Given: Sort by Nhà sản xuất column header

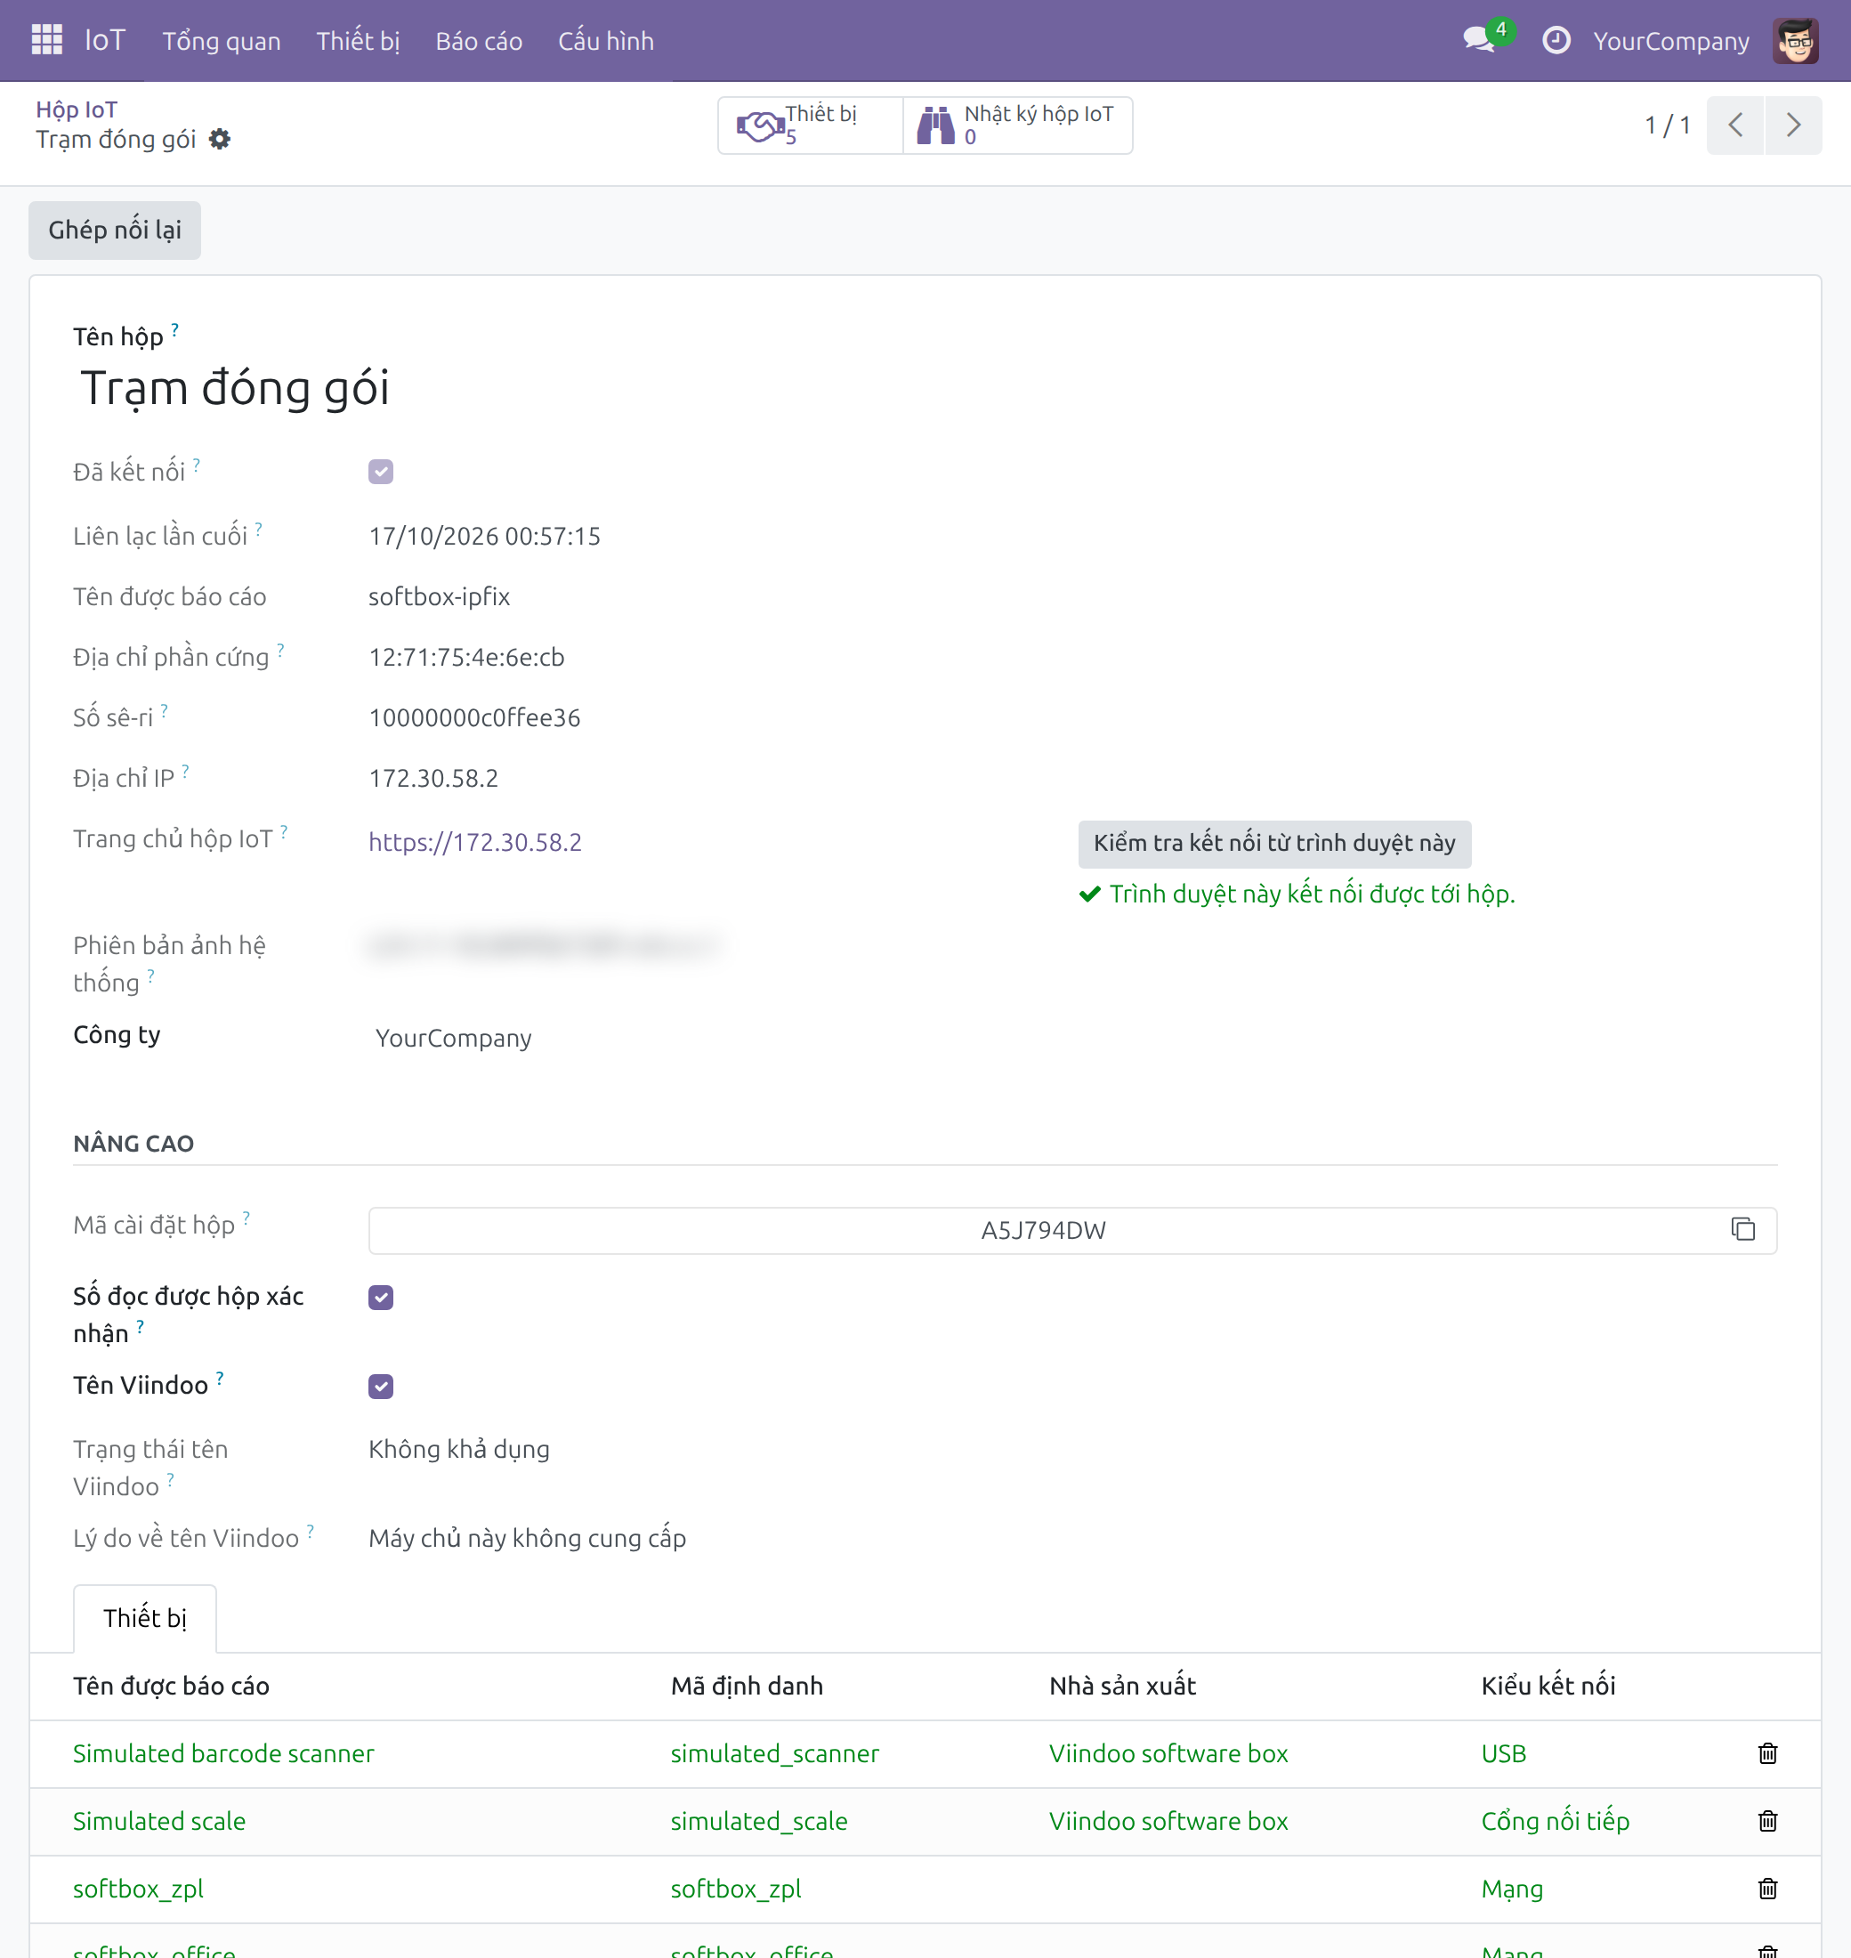Looking at the screenshot, I should coord(1123,1686).
